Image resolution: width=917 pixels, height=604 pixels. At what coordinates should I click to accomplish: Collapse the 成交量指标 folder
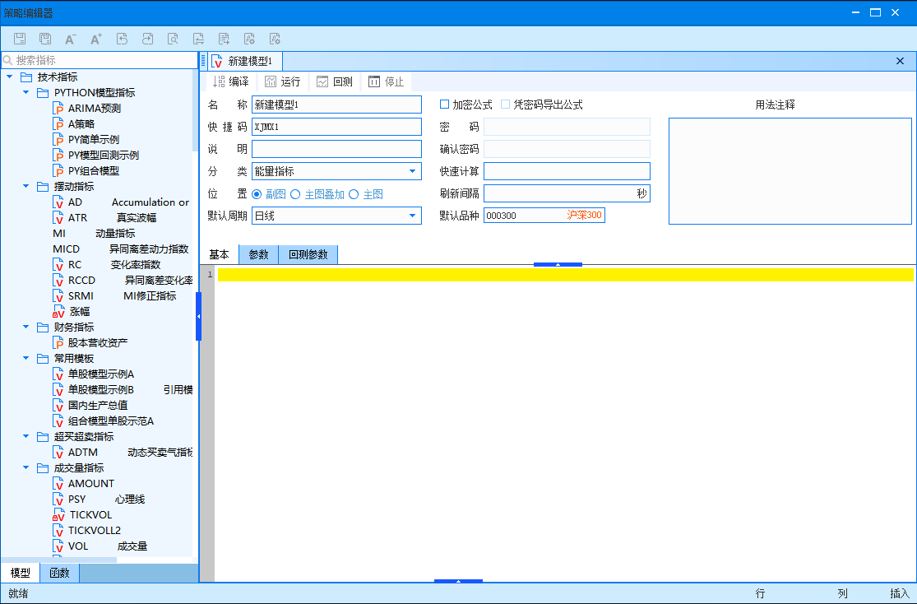(x=25, y=467)
